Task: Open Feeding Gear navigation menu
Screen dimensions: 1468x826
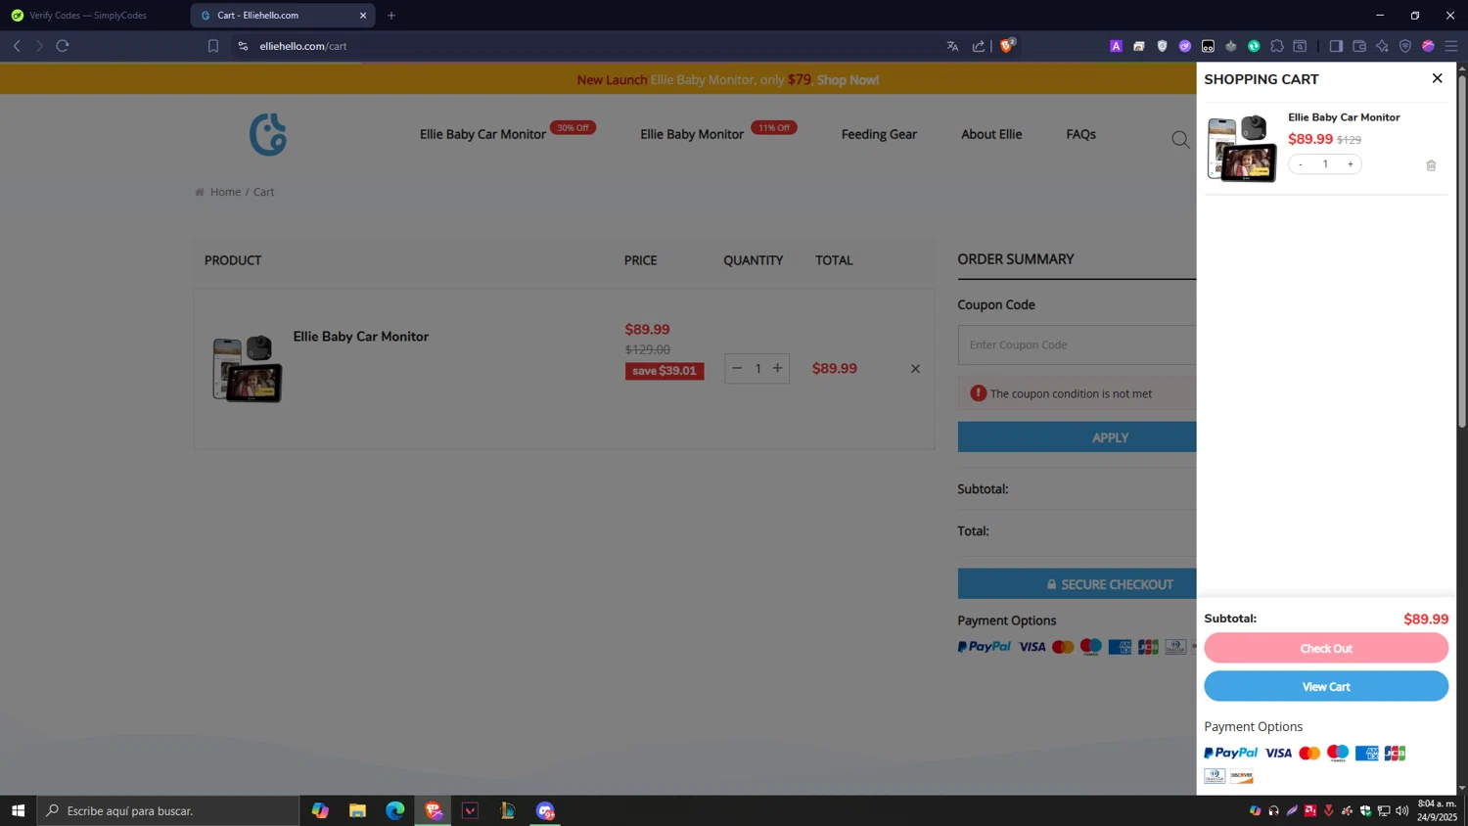Action: point(879,134)
